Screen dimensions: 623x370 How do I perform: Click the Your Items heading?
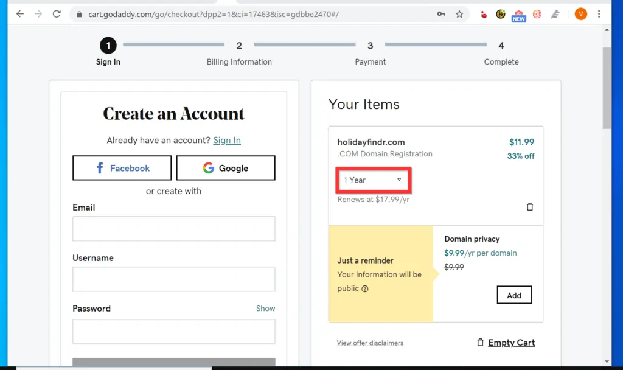click(x=364, y=104)
